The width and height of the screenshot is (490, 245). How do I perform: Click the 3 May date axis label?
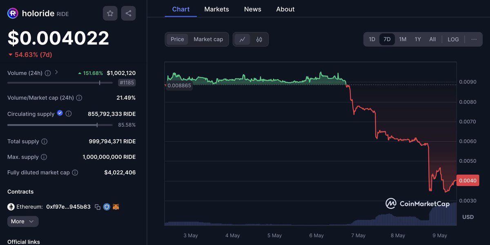point(191,236)
